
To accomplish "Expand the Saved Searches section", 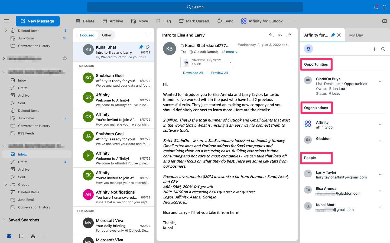I will pos(4,220).
